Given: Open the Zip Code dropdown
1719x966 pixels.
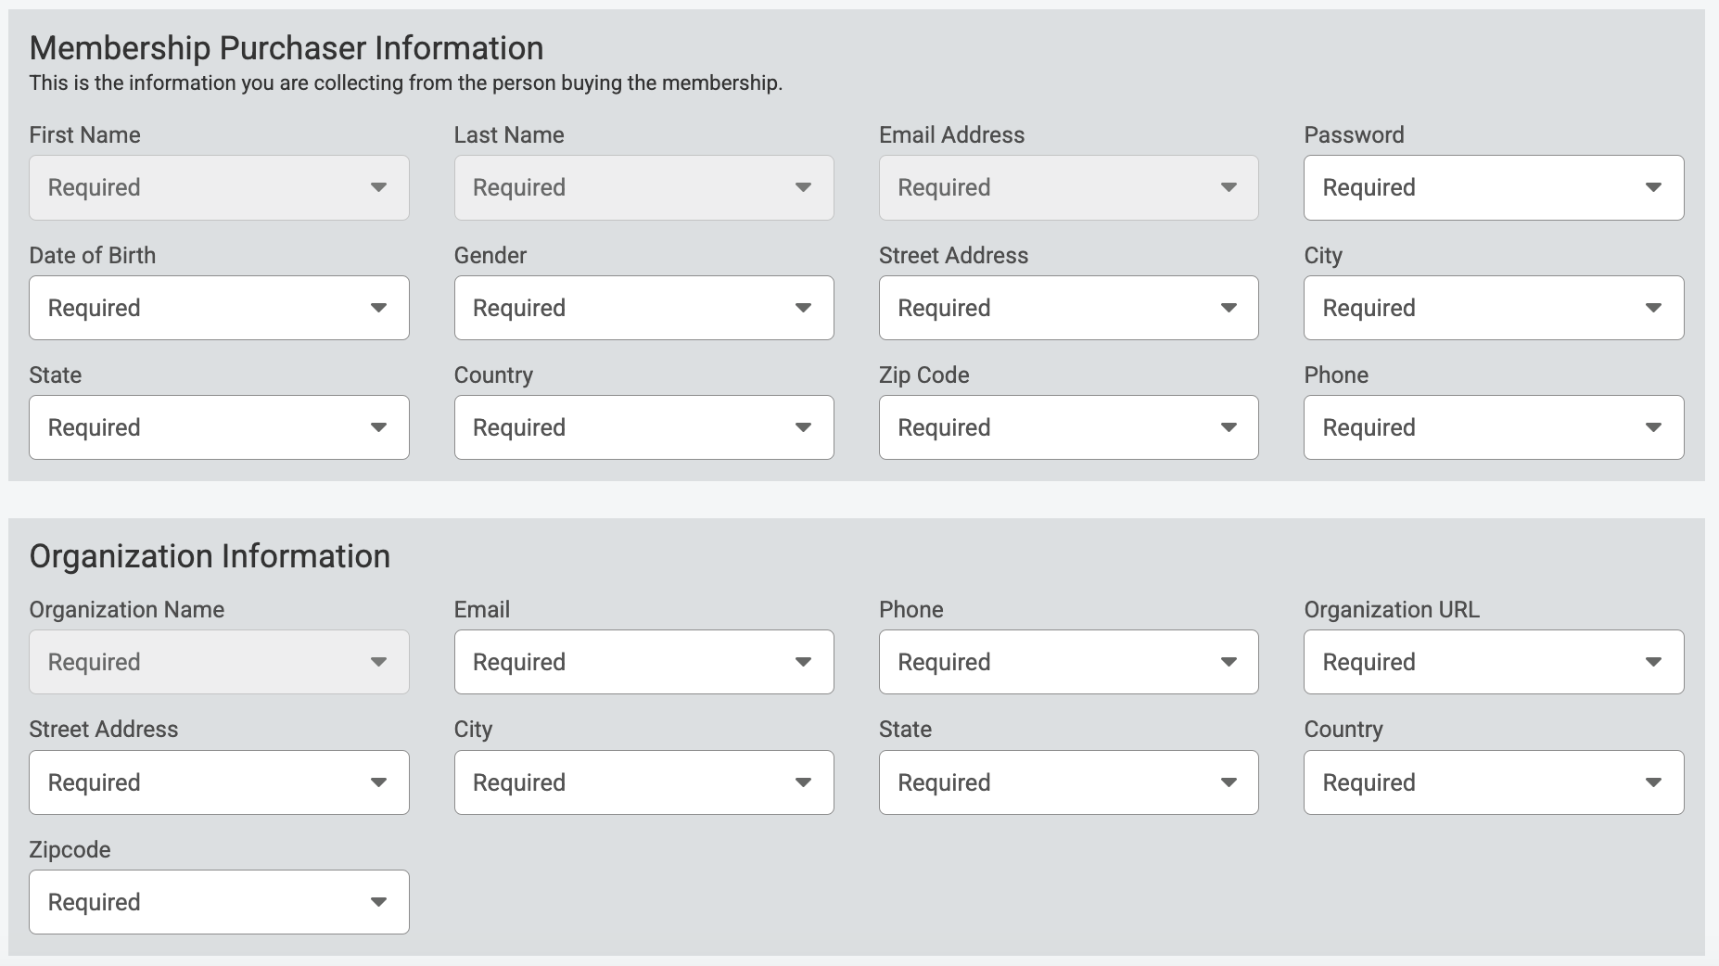Looking at the screenshot, I should [1068, 427].
